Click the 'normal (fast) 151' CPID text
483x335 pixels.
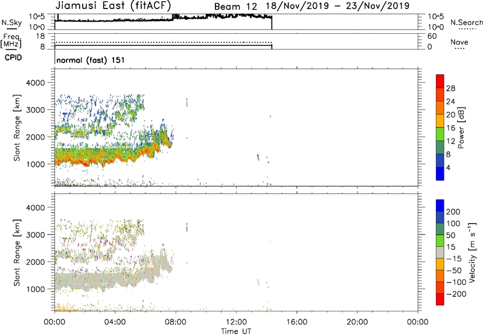click(x=91, y=60)
